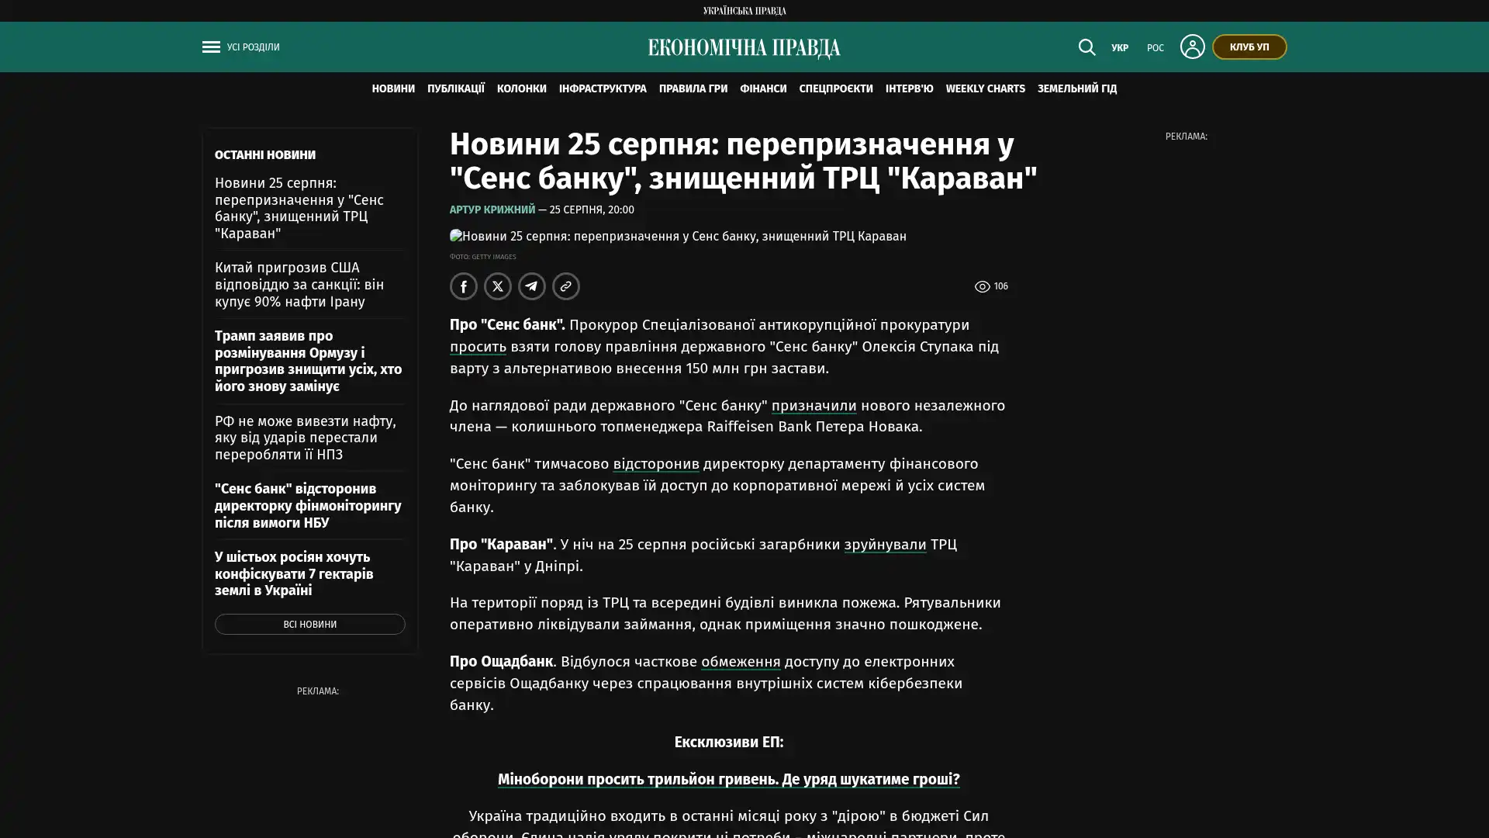Go to ІНФРАСТРУКТУРА section

pyautogui.click(x=603, y=89)
